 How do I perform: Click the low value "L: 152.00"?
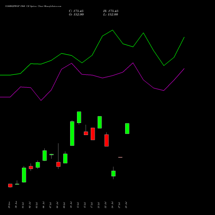111,15
